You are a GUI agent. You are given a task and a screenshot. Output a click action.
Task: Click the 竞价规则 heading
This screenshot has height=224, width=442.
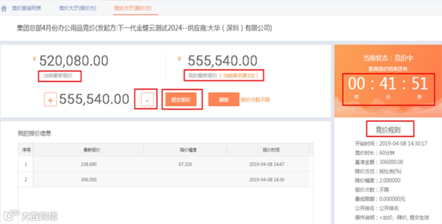(388, 130)
